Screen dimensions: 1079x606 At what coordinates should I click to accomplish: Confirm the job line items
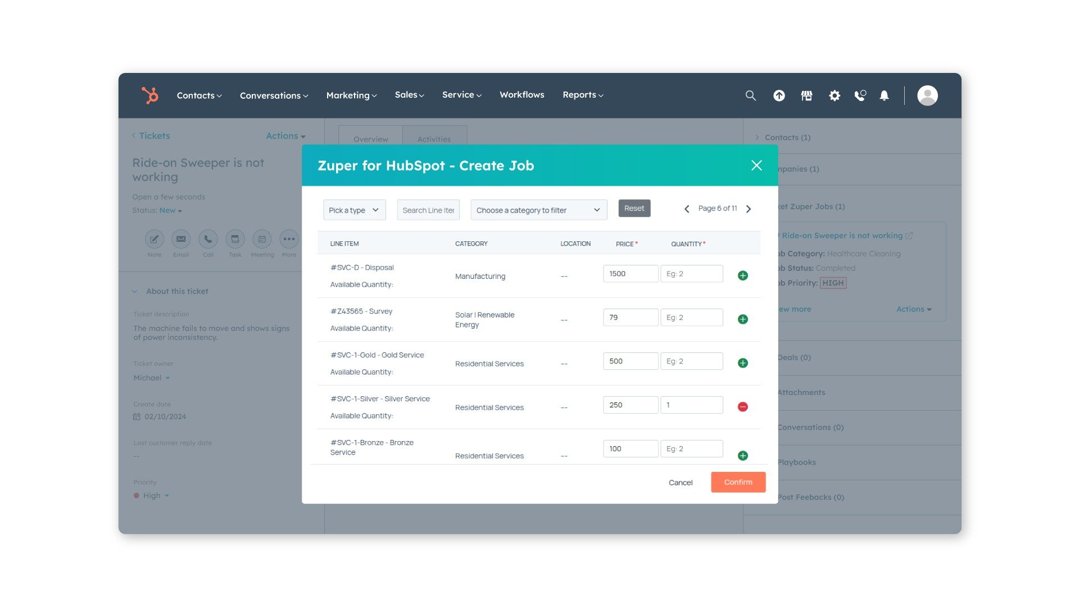(x=738, y=482)
